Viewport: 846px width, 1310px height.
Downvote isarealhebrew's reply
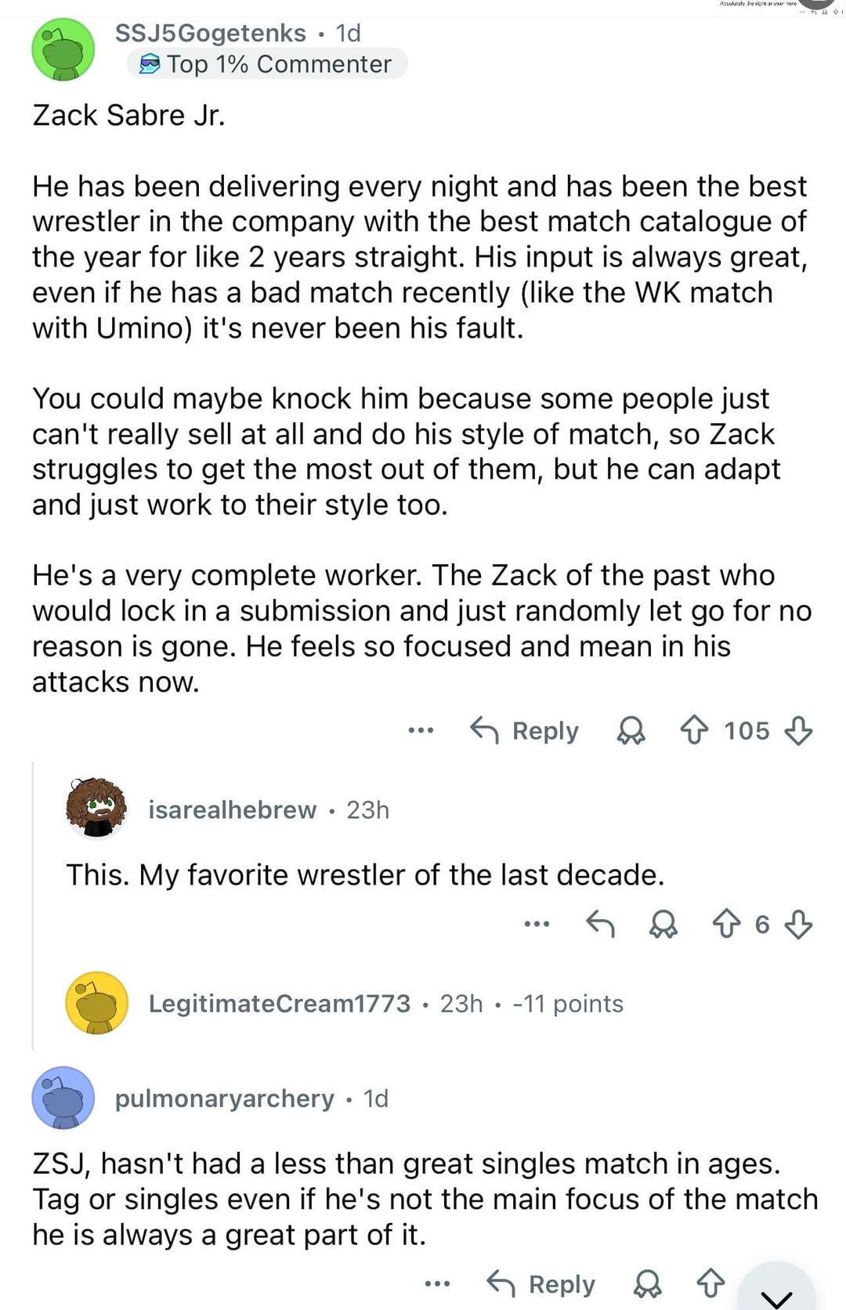(x=798, y=925)
